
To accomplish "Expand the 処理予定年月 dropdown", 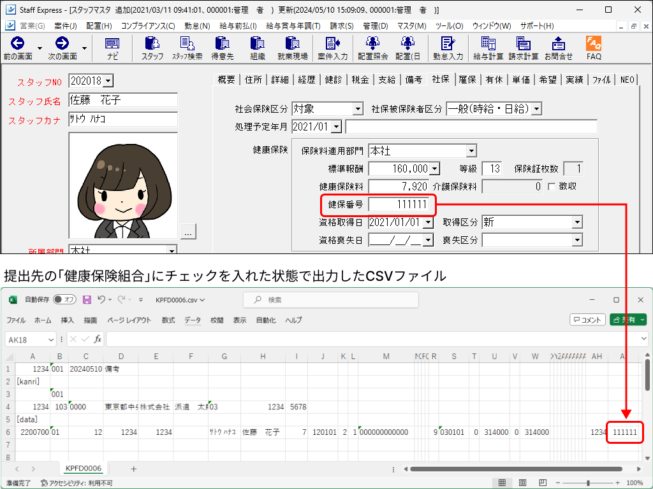I will [x=337, y=127].
